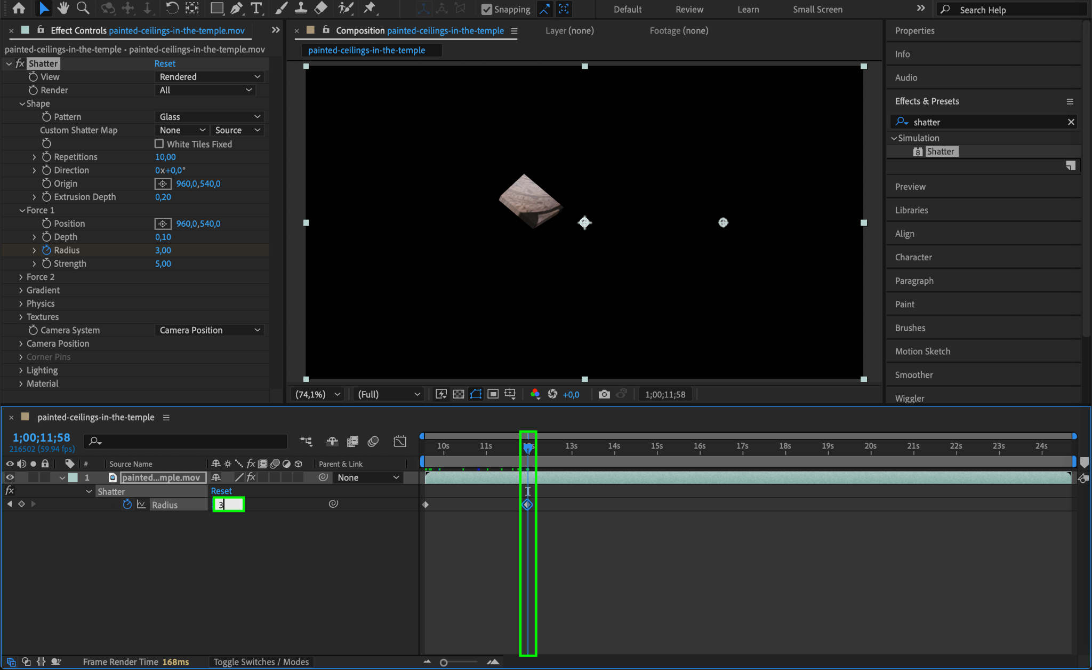
Task: Click Toggle Switches / Modes button
Action: (261, 662)
